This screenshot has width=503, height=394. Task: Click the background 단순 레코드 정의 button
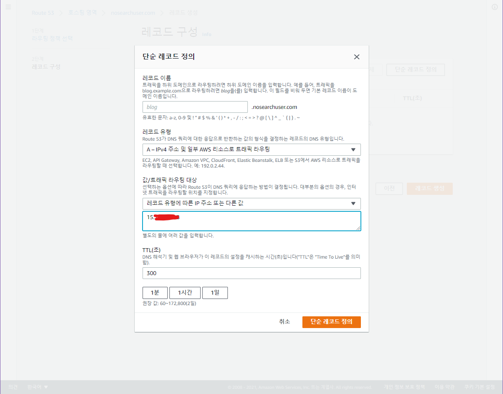pyautogui.click(x=415, y=70)
